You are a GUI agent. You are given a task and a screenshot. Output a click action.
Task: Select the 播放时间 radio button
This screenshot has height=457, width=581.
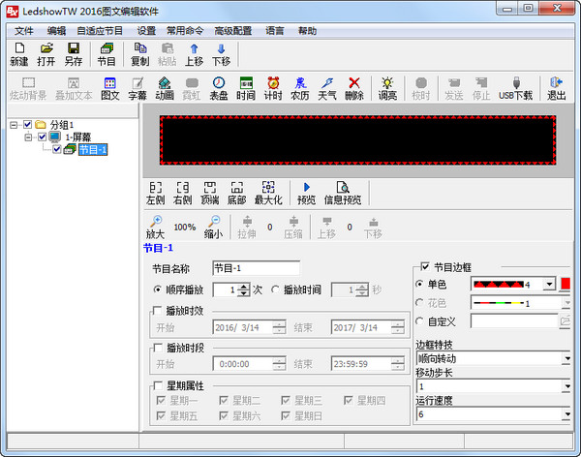point(276,289)
